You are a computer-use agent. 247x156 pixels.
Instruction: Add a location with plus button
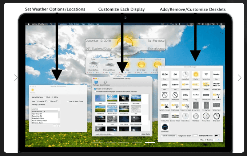(58, 126)
